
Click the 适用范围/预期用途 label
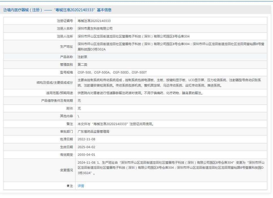tap(59, 93)
